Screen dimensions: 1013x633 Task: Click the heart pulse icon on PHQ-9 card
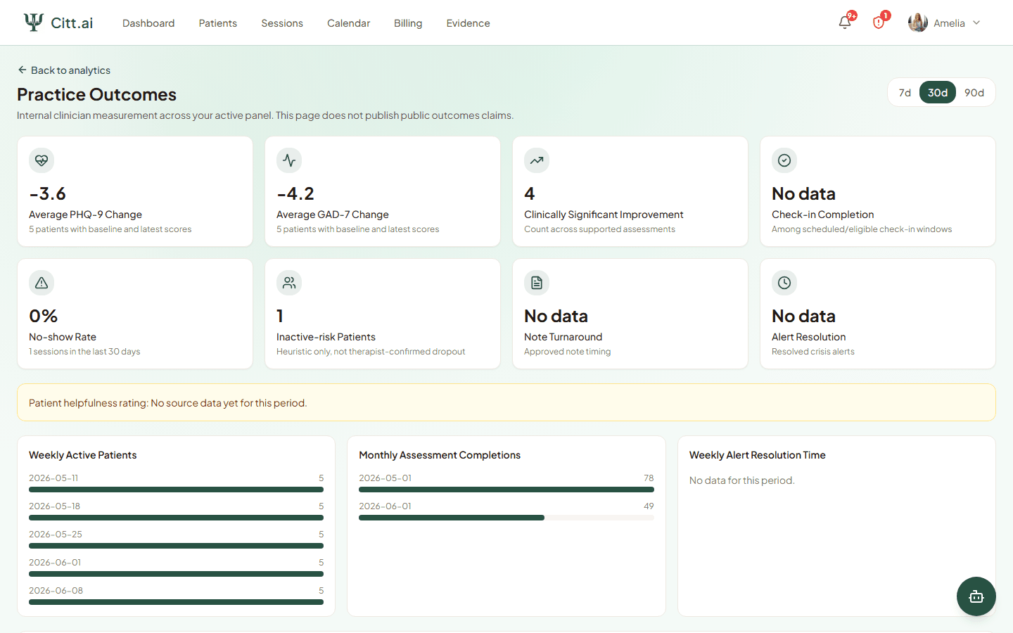click(42, 160)
